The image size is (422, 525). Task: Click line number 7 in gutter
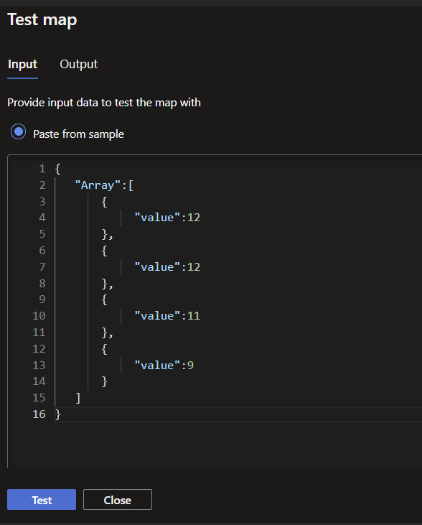(42, 267)
